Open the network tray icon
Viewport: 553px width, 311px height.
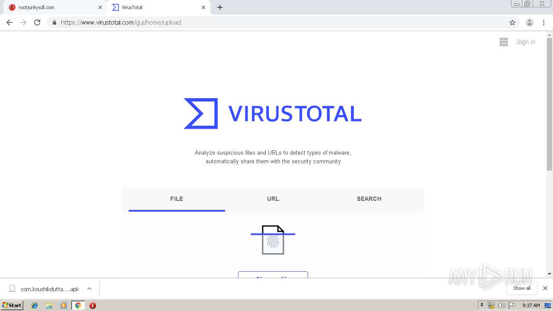491,305
